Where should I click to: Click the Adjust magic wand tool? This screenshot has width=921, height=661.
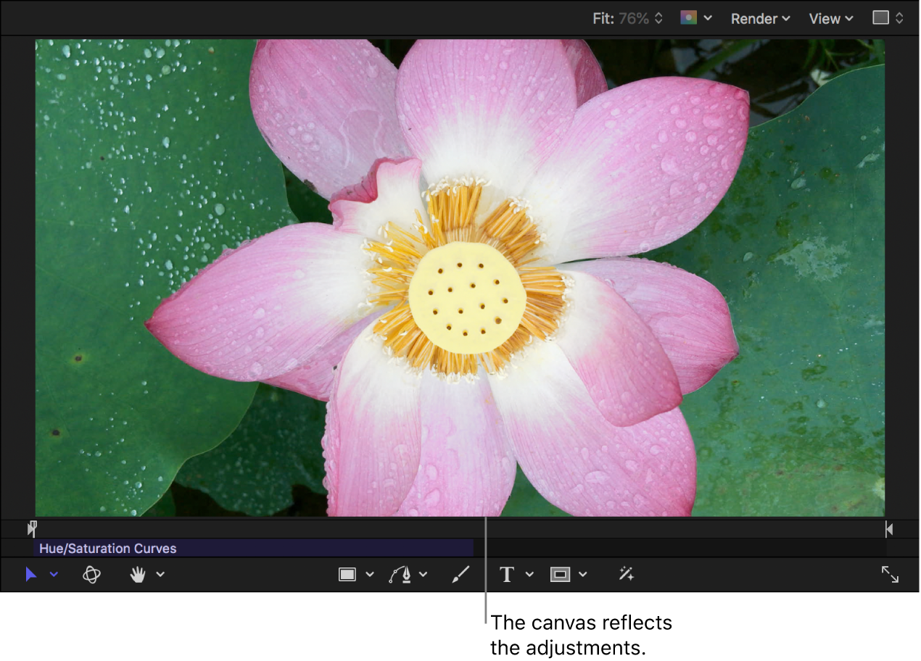point(625,574)
